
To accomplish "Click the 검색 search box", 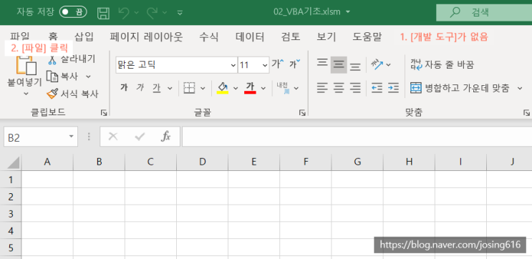I will pyautogui.click(x=484, y=13).
